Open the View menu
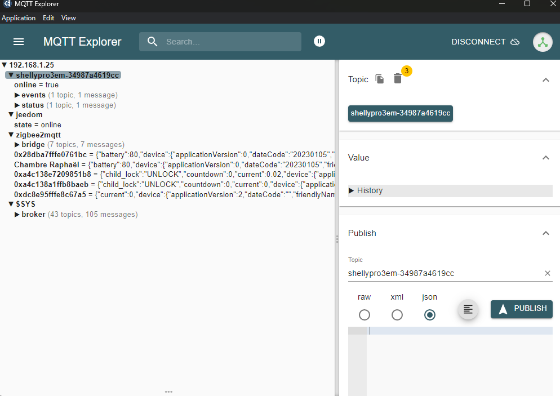This screenshot has width=560, height=396. click(x=68, y=18)
